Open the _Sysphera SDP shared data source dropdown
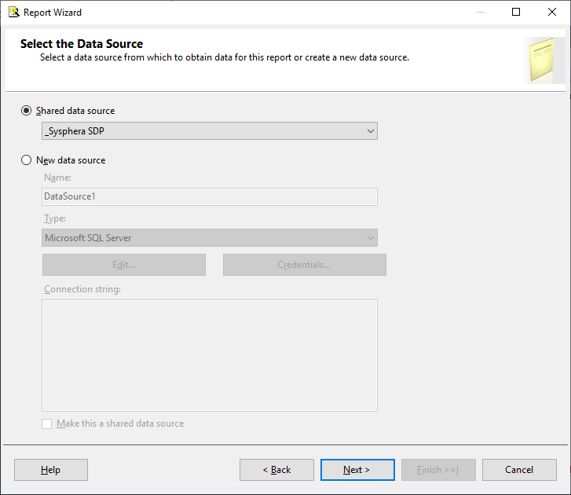571x495 pixels. pos(210,130)
